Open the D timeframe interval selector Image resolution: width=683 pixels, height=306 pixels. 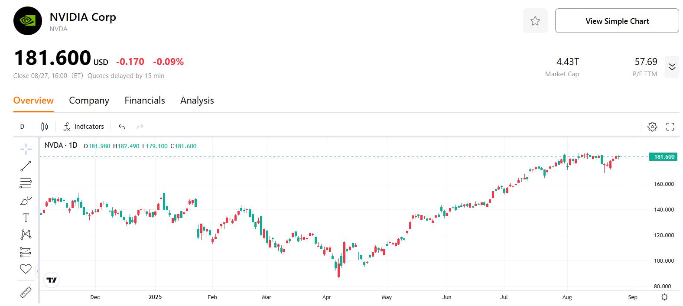(22, 126)
